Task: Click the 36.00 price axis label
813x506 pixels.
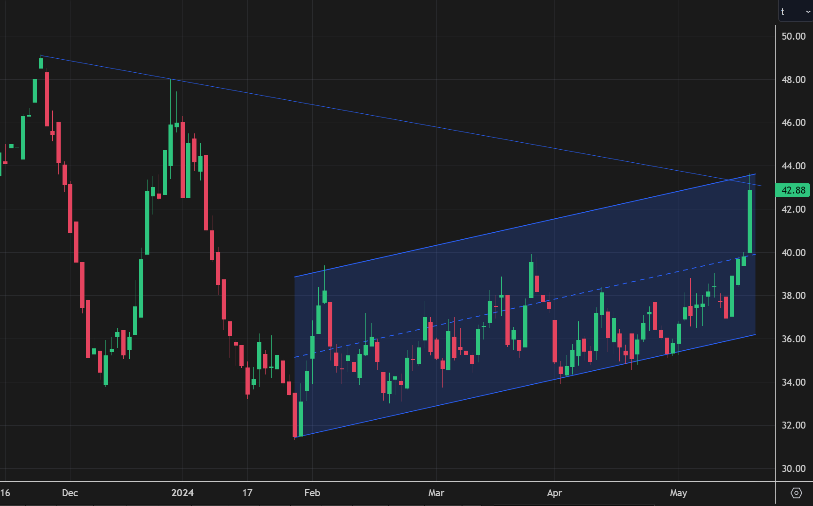Action: (793, 339)
